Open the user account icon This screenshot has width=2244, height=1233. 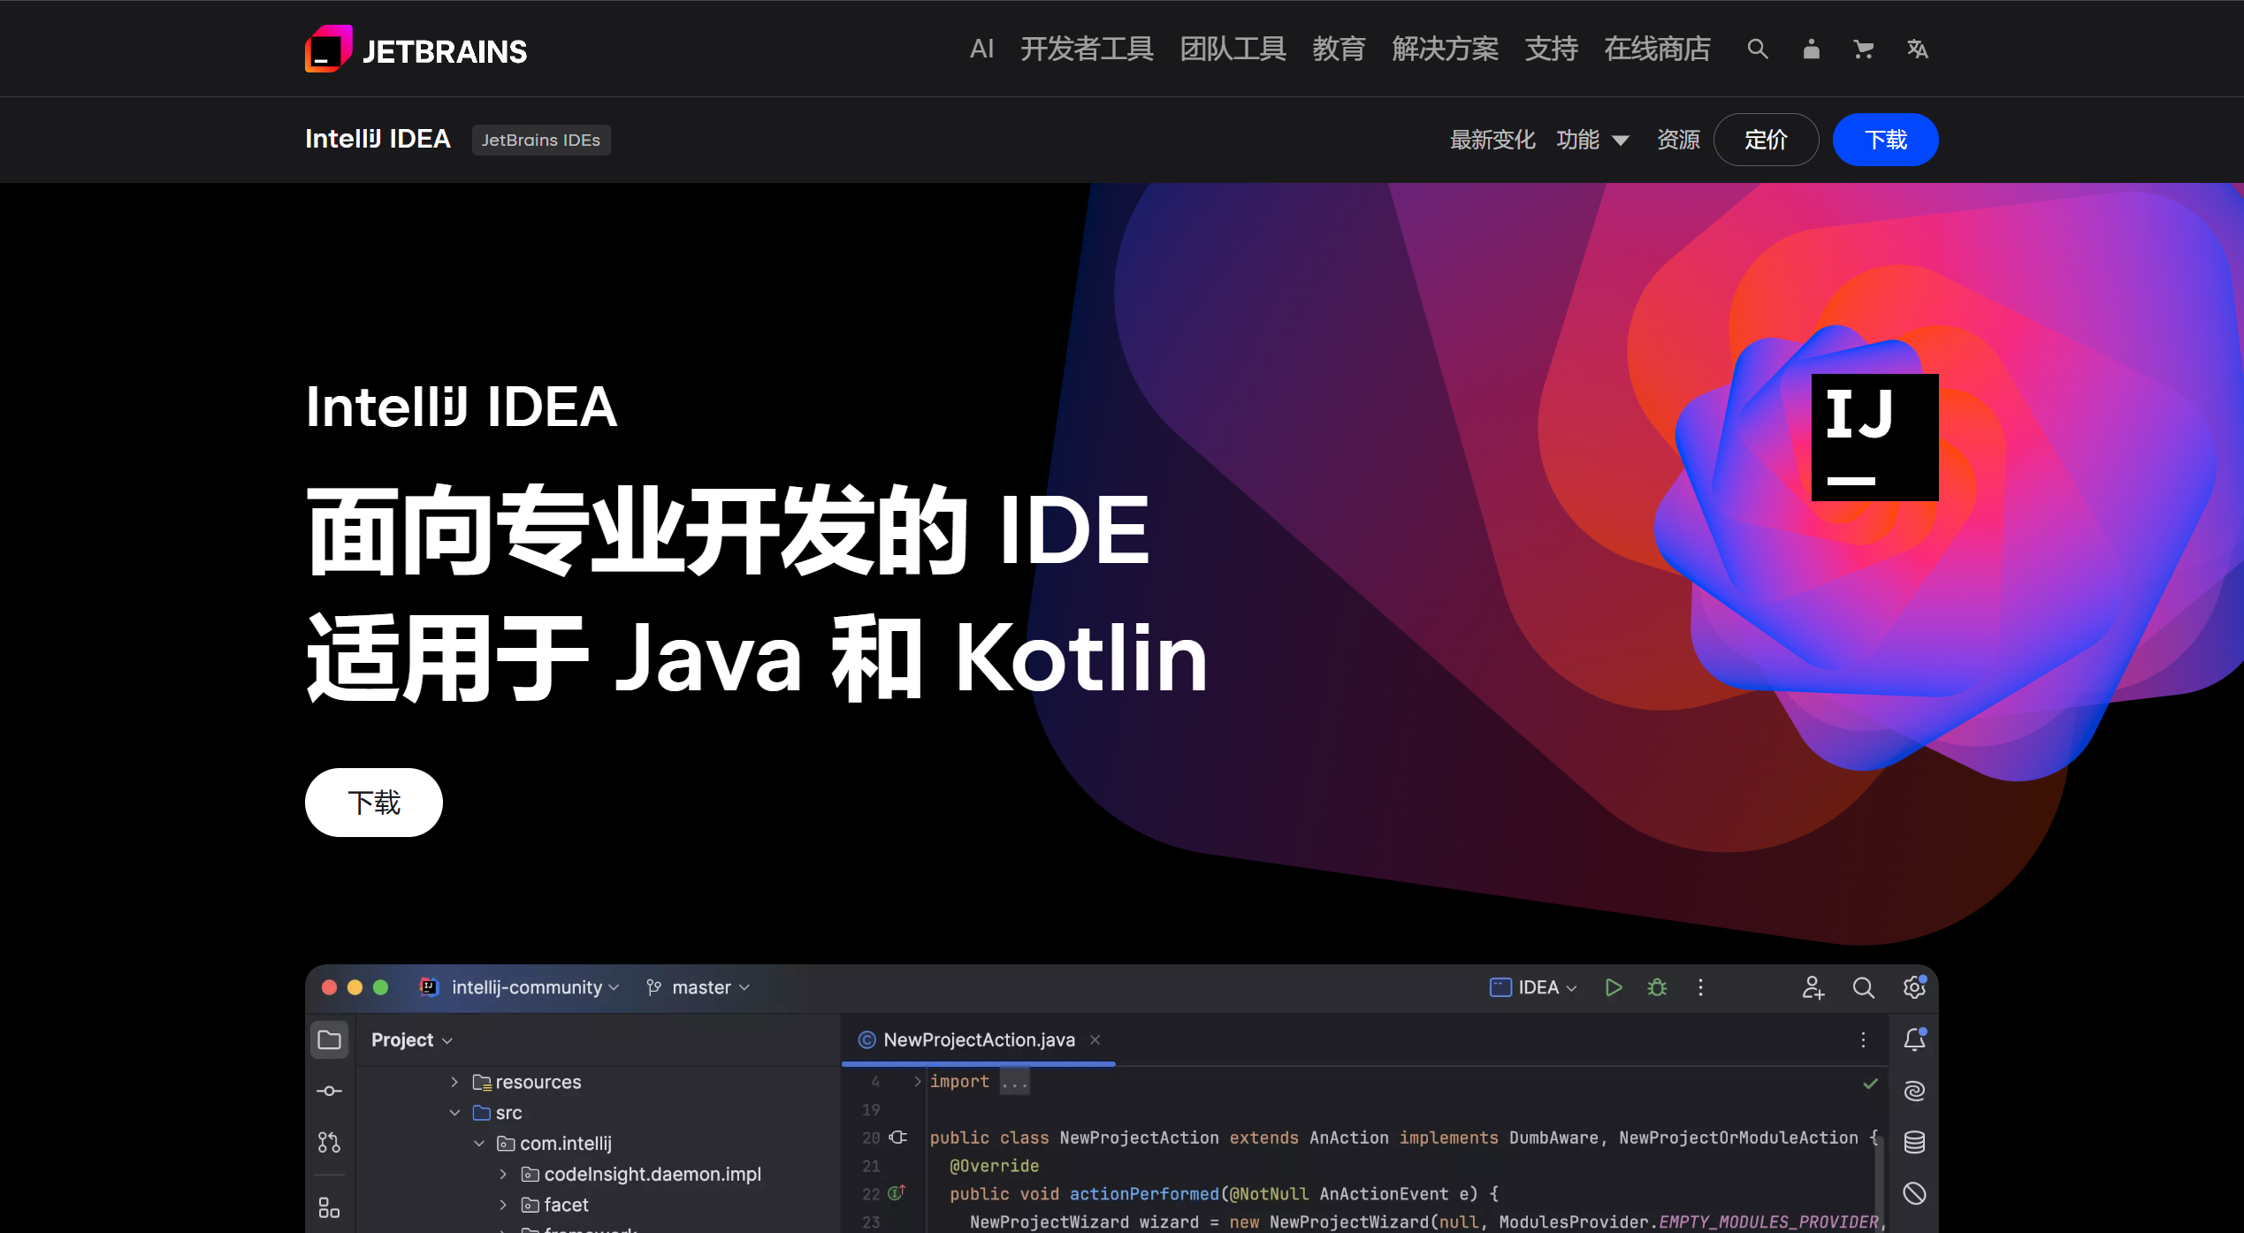(x=1811, y=49)
